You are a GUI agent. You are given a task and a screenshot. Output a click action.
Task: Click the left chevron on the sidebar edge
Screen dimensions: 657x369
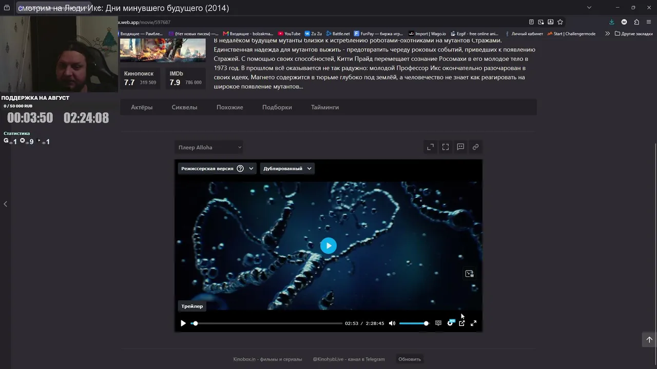(x=5, y=204)
